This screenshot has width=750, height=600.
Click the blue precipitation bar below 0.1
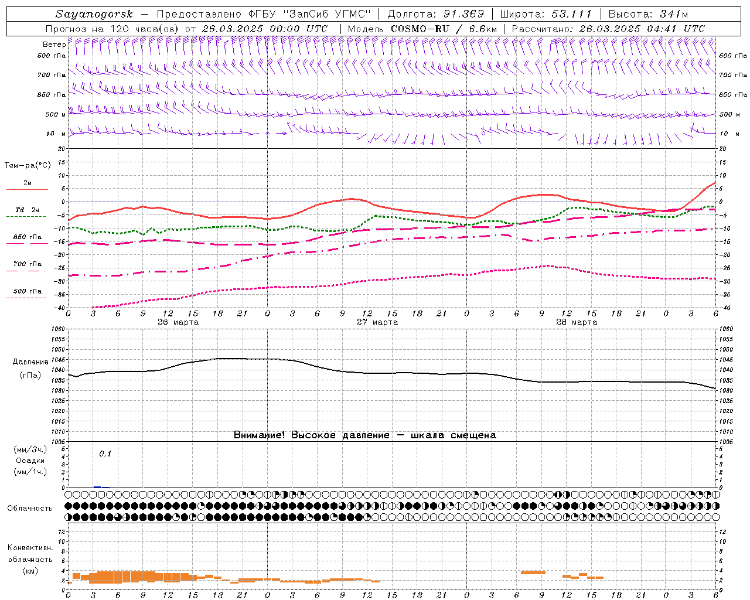[x=97, y=487]
